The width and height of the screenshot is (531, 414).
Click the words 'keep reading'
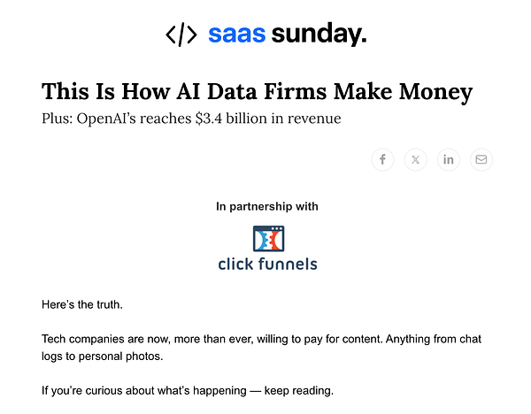(x=297, y=391)
